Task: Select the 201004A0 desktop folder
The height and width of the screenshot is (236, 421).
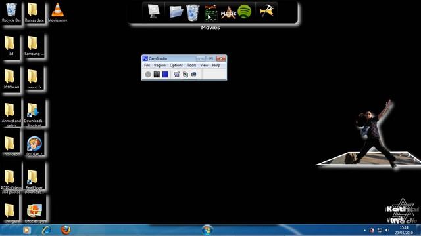Action: click(x=11, y=79)
